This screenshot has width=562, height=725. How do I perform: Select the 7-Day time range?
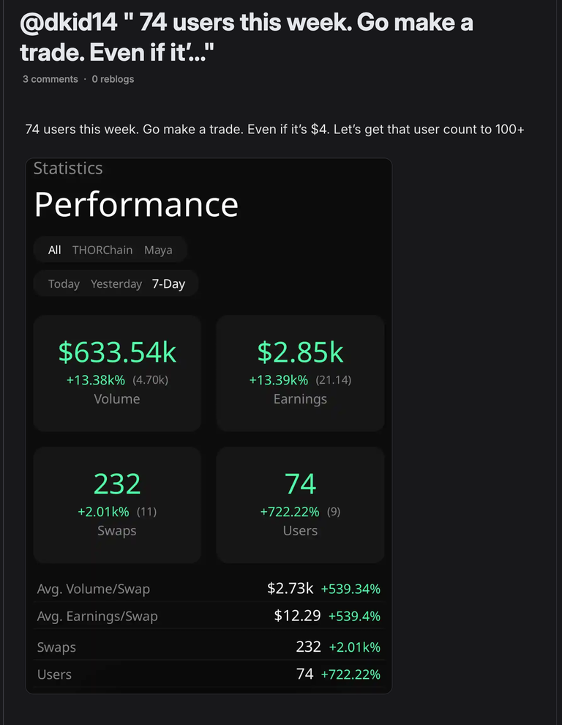168,284
